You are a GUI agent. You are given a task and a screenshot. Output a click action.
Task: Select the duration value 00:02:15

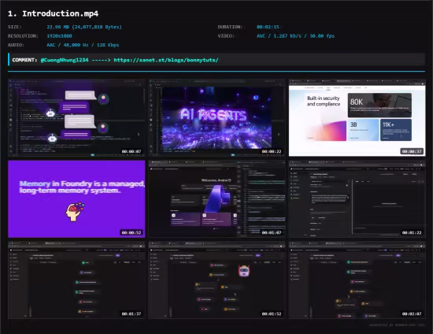tap(268, 27)
